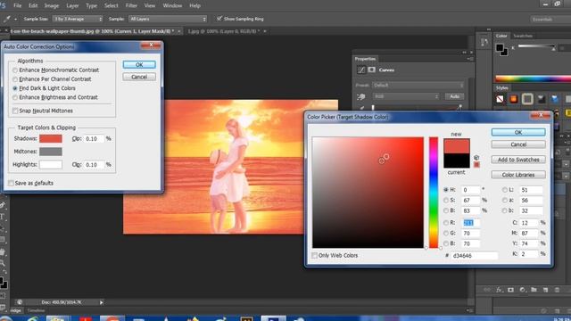Click the Curves adjustment icon in Properties

pos(360,70)
